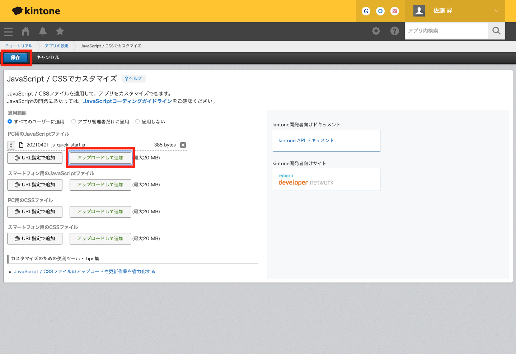The image size is (516, 354).
Task: Open notifications bell icon
Action: [43, 31]
